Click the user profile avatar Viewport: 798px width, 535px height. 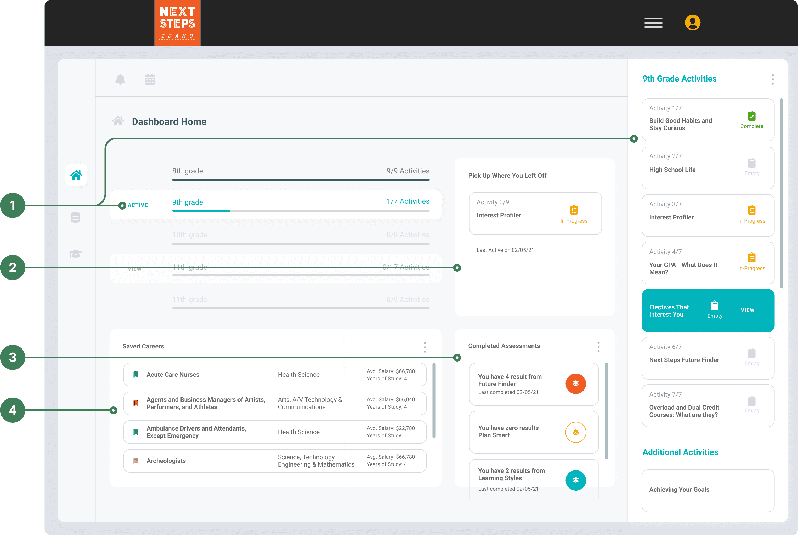point(692,23)
